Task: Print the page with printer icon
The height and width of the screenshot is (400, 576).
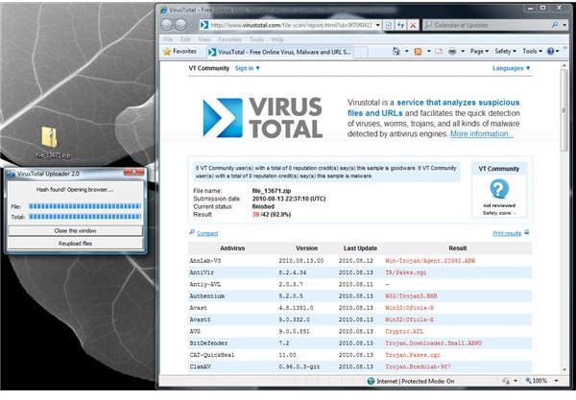Action: point(452,52)
